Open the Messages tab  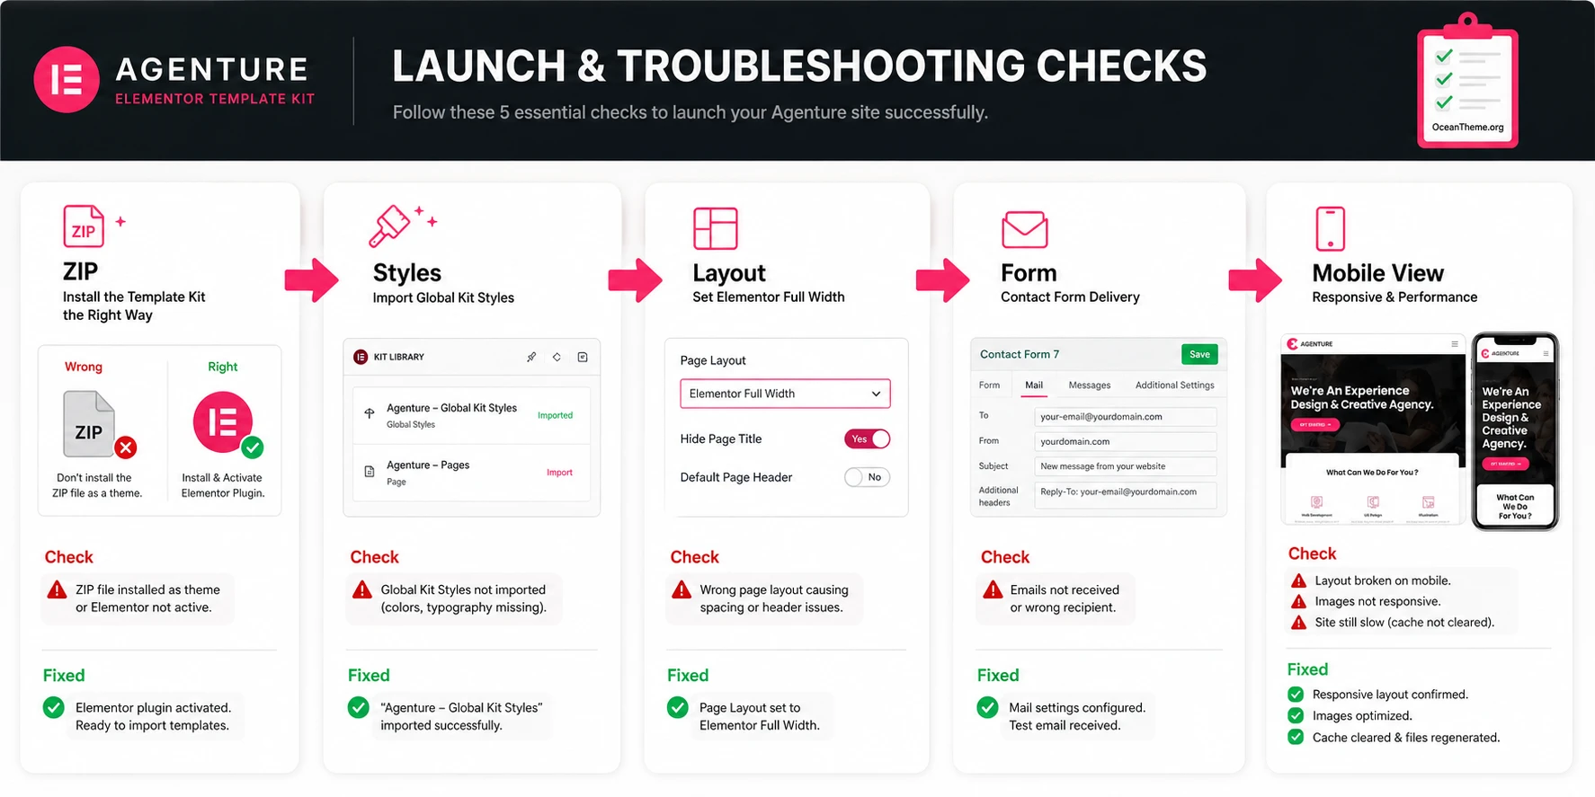[1089, 385]
